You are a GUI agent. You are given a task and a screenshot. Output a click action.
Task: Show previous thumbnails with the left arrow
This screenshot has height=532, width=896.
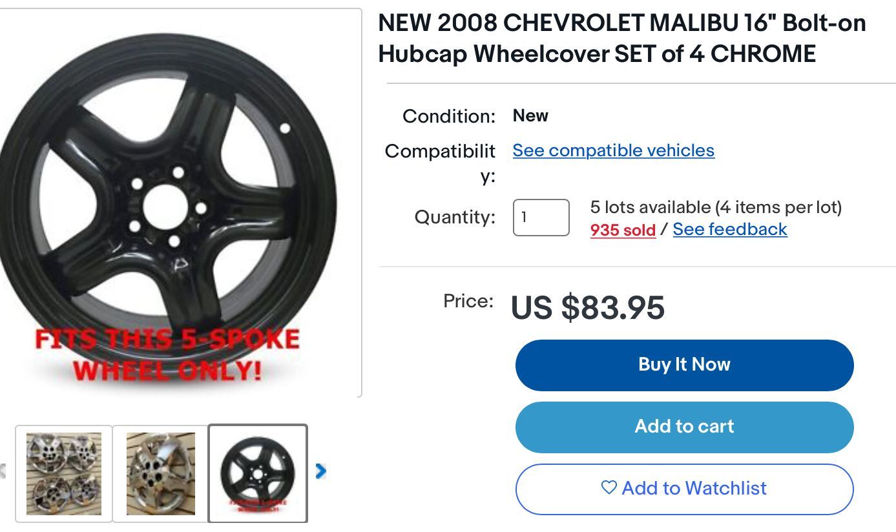point(3,471)
